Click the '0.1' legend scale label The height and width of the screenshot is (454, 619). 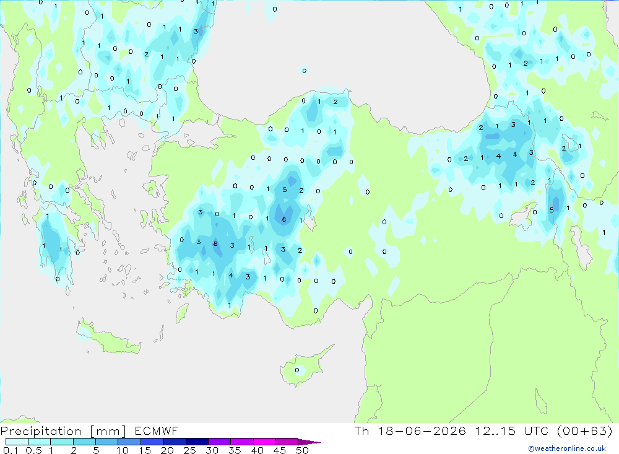coord(11,450)
